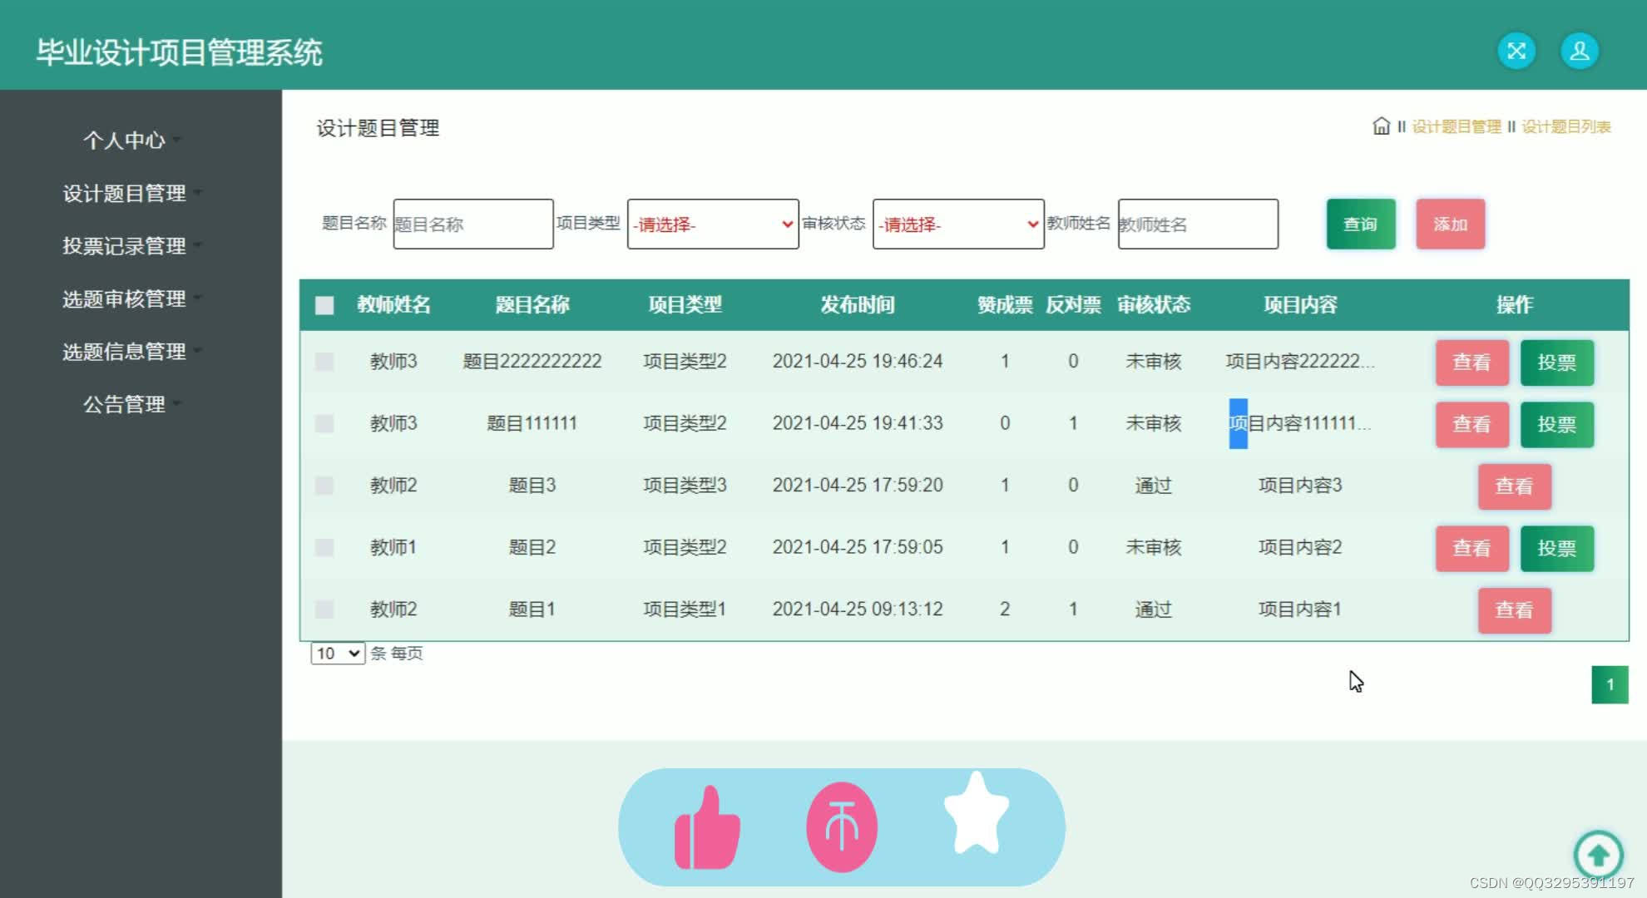Click 设计题目列表 breadcrumb link

click(1566, 126)
